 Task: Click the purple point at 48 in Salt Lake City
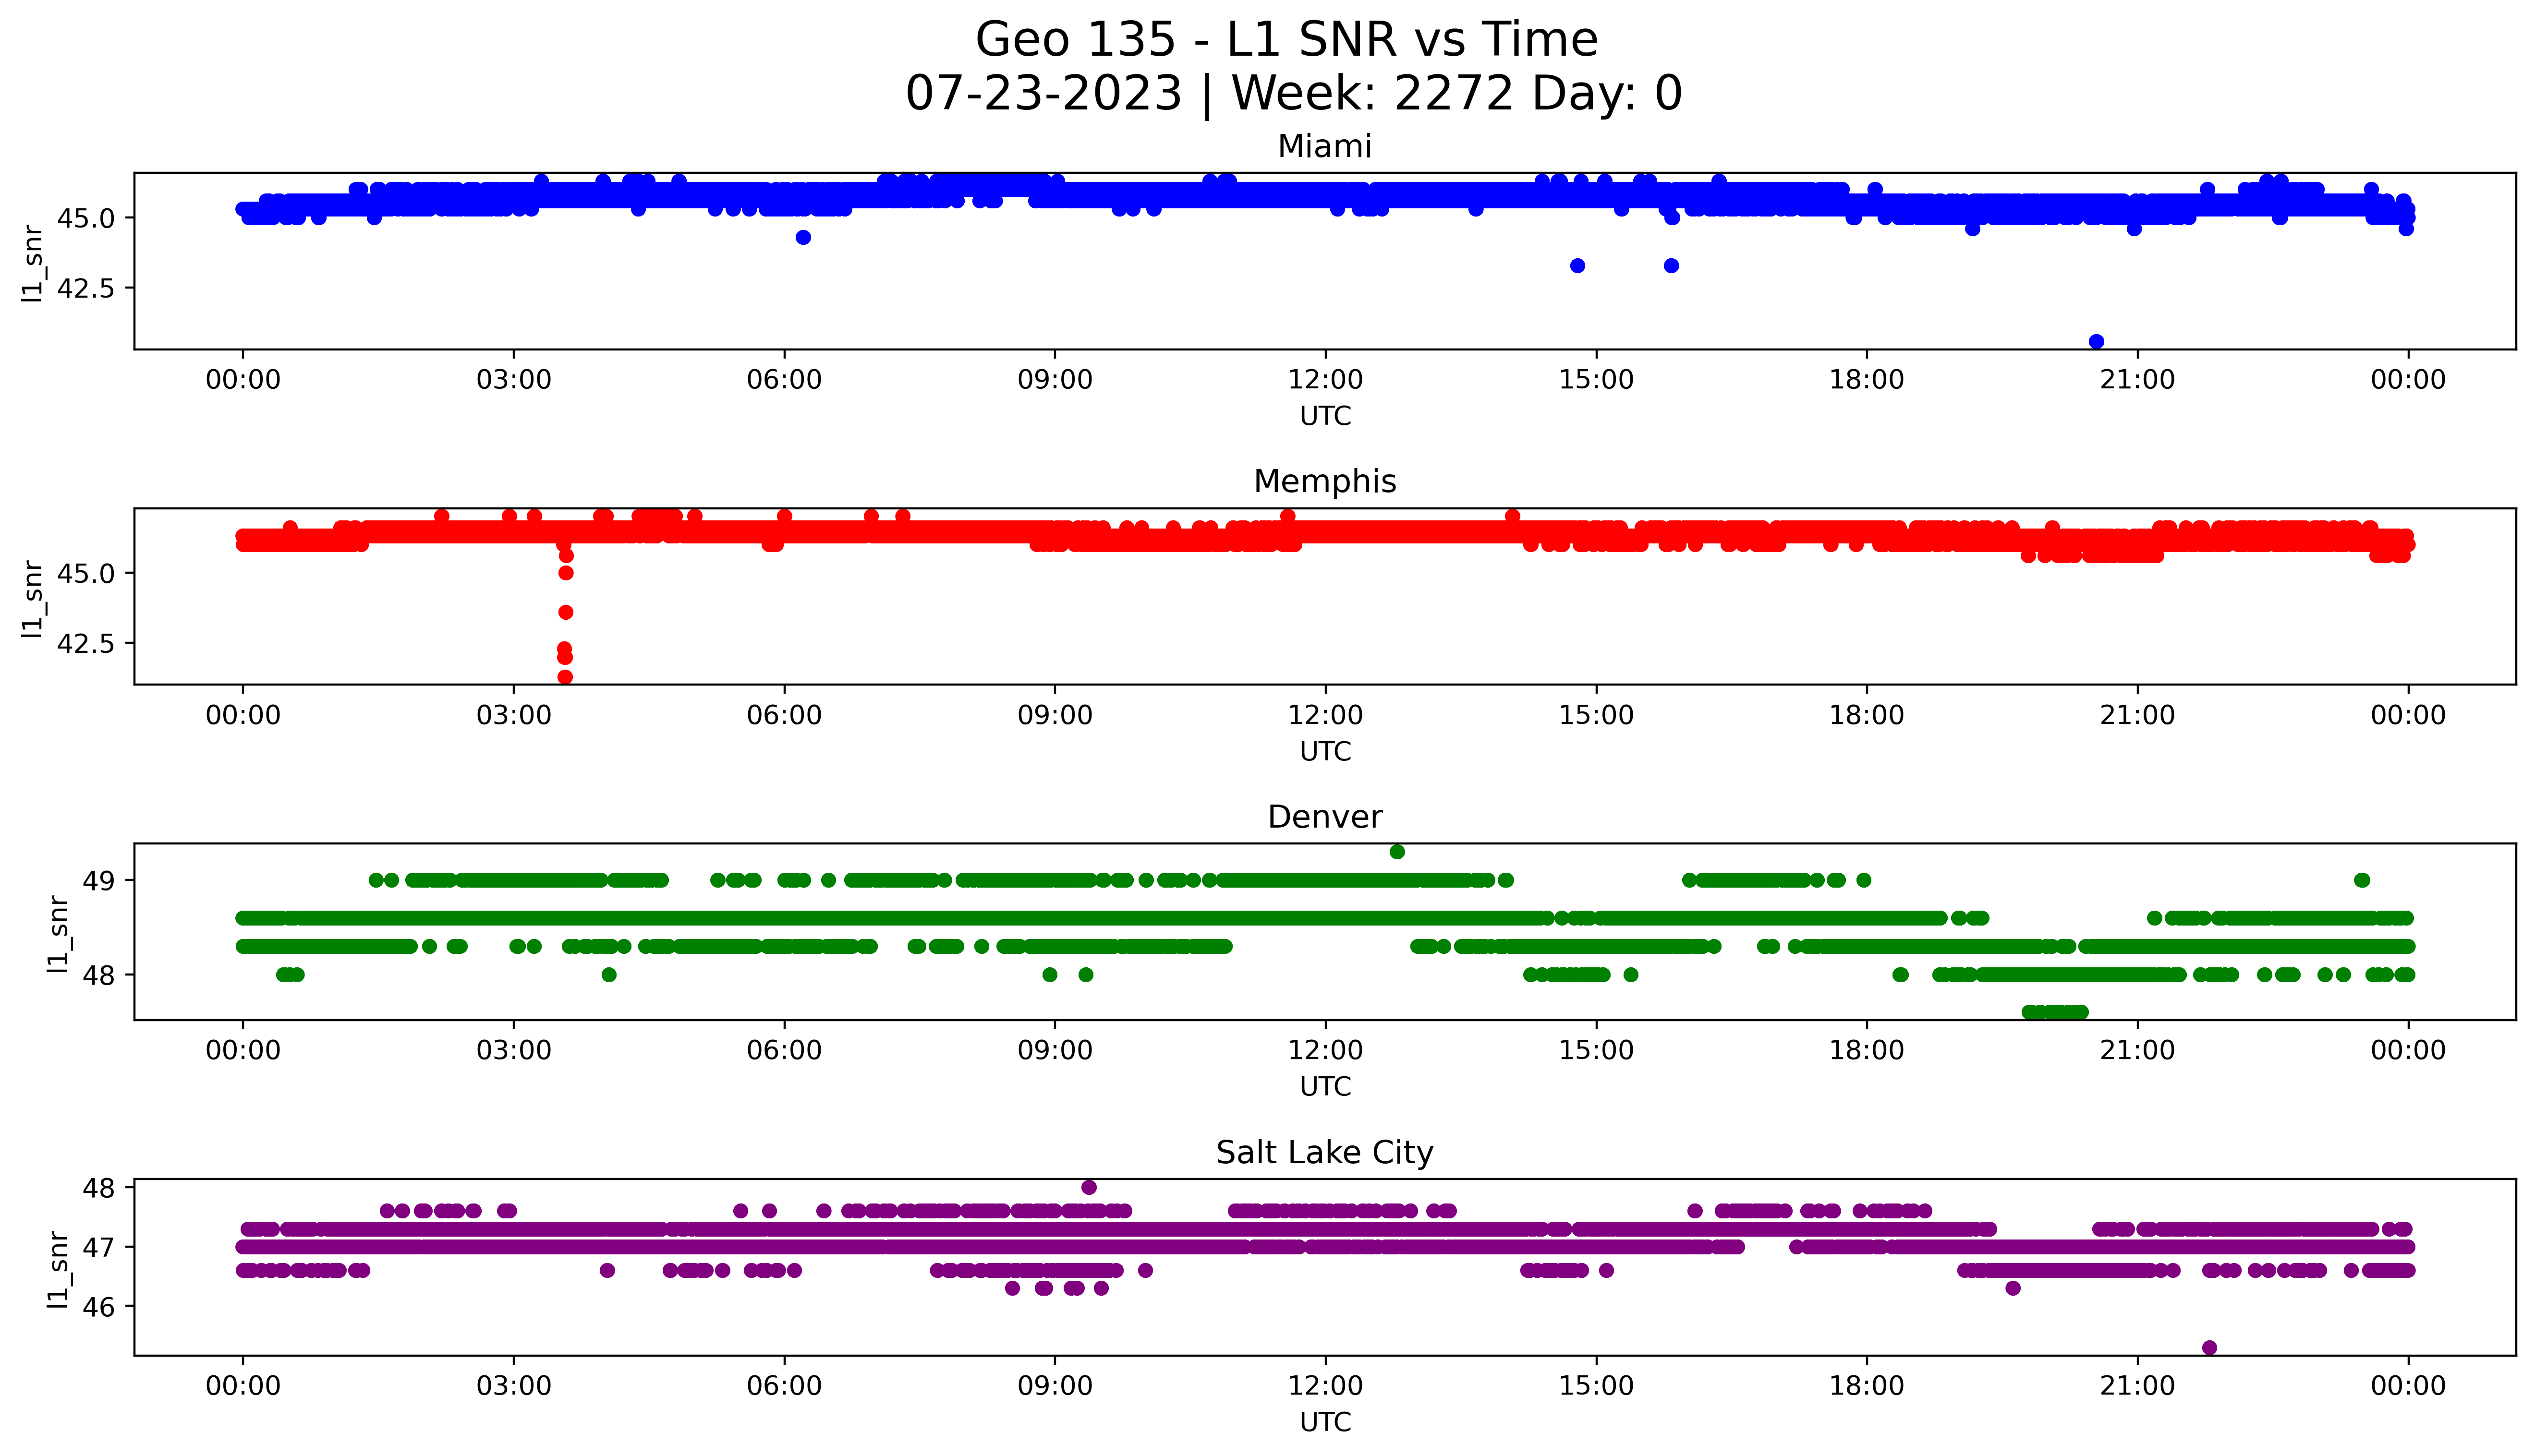[x=1089, y=1188]
